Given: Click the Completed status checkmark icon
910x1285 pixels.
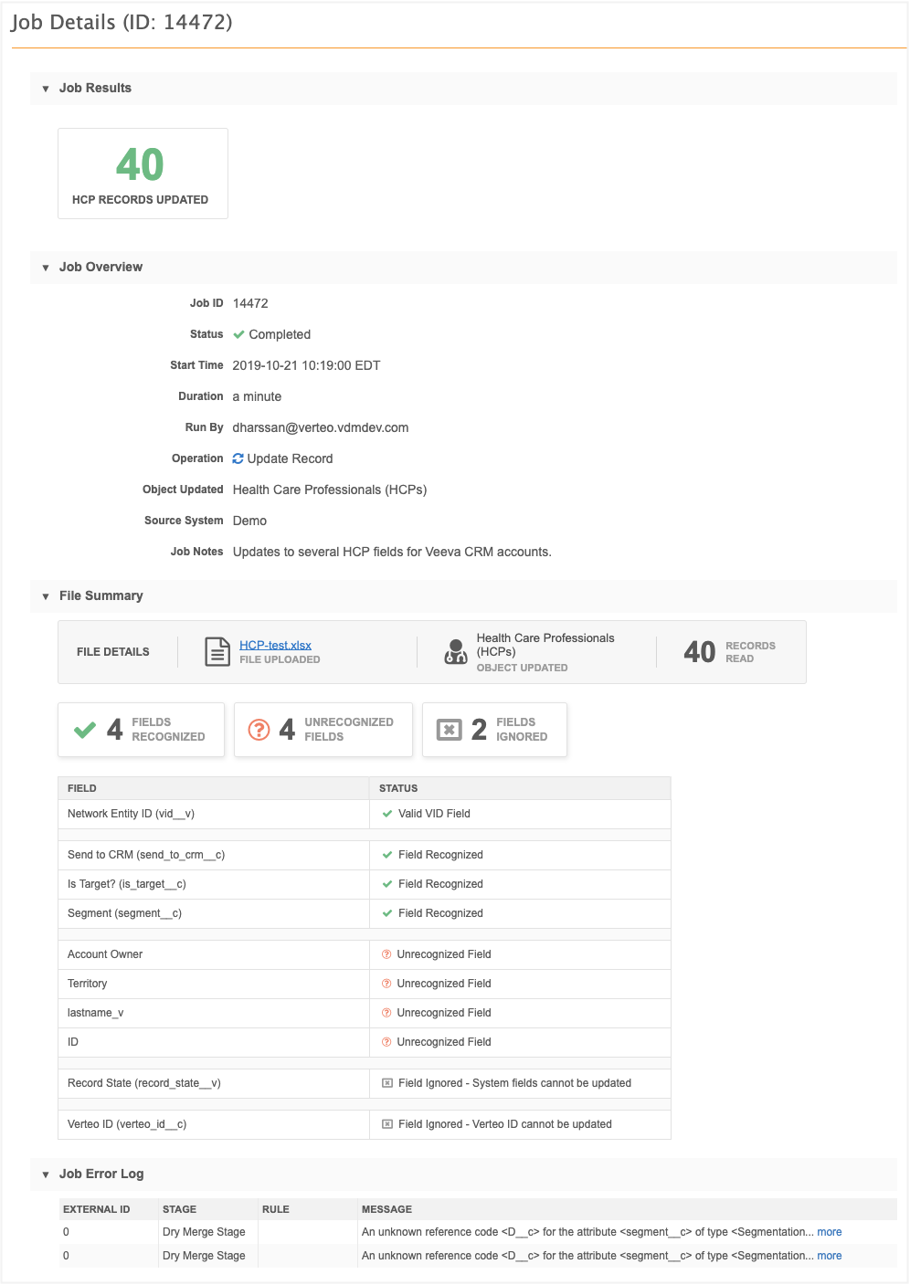Looking at the screenshot, I should [x=238, y=334].
